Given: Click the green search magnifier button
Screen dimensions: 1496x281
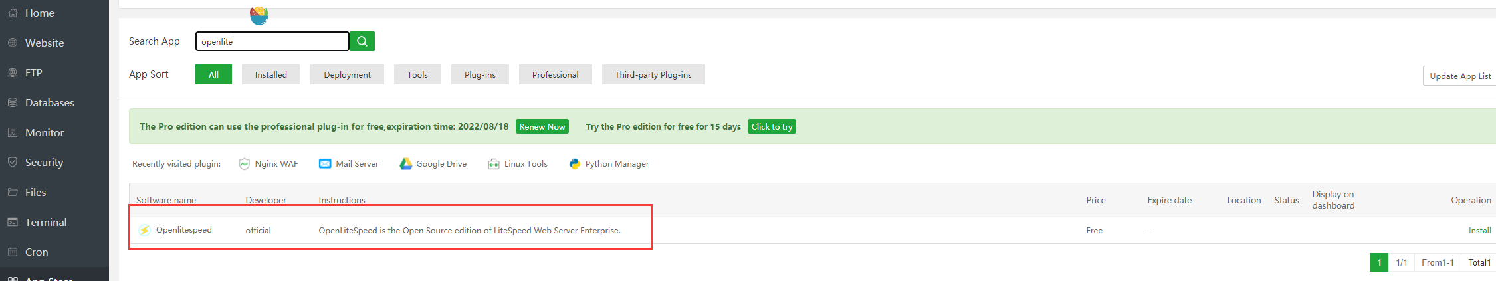Looking at the screenshot, I should coord(362,41).
